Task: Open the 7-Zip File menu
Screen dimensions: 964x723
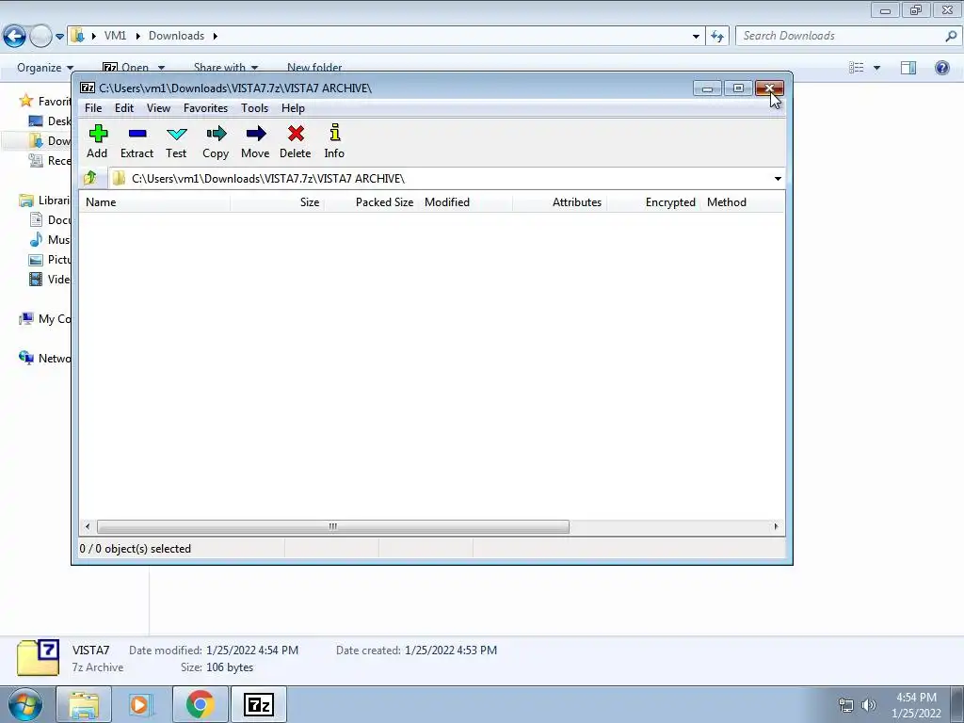Action: pos(93,108)
